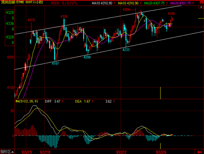Viewport: 204px width, 154px height.
Task: Click the red left-arrow icon at bottom right
Action: pos(199,152)
